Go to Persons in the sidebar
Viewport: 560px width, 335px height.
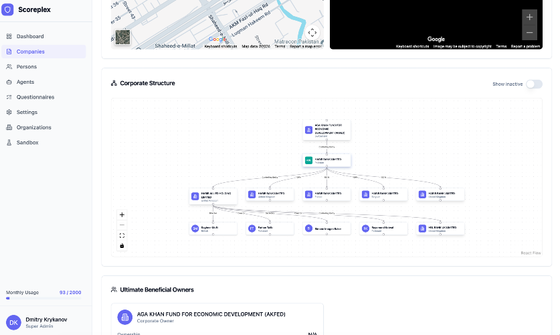[27, 66]
